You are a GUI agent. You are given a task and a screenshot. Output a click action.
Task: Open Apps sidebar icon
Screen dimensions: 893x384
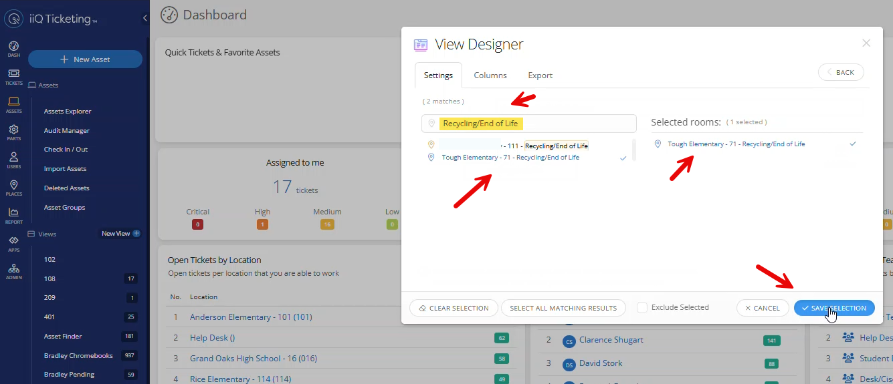coord(13,243)
